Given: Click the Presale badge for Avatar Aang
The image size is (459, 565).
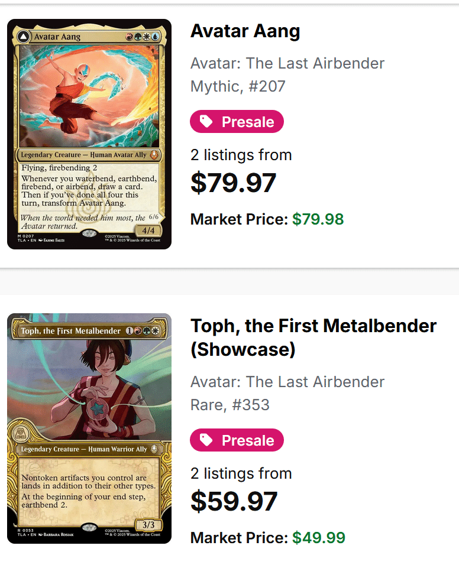Looking at the screenshot, I should coord(237,122).
